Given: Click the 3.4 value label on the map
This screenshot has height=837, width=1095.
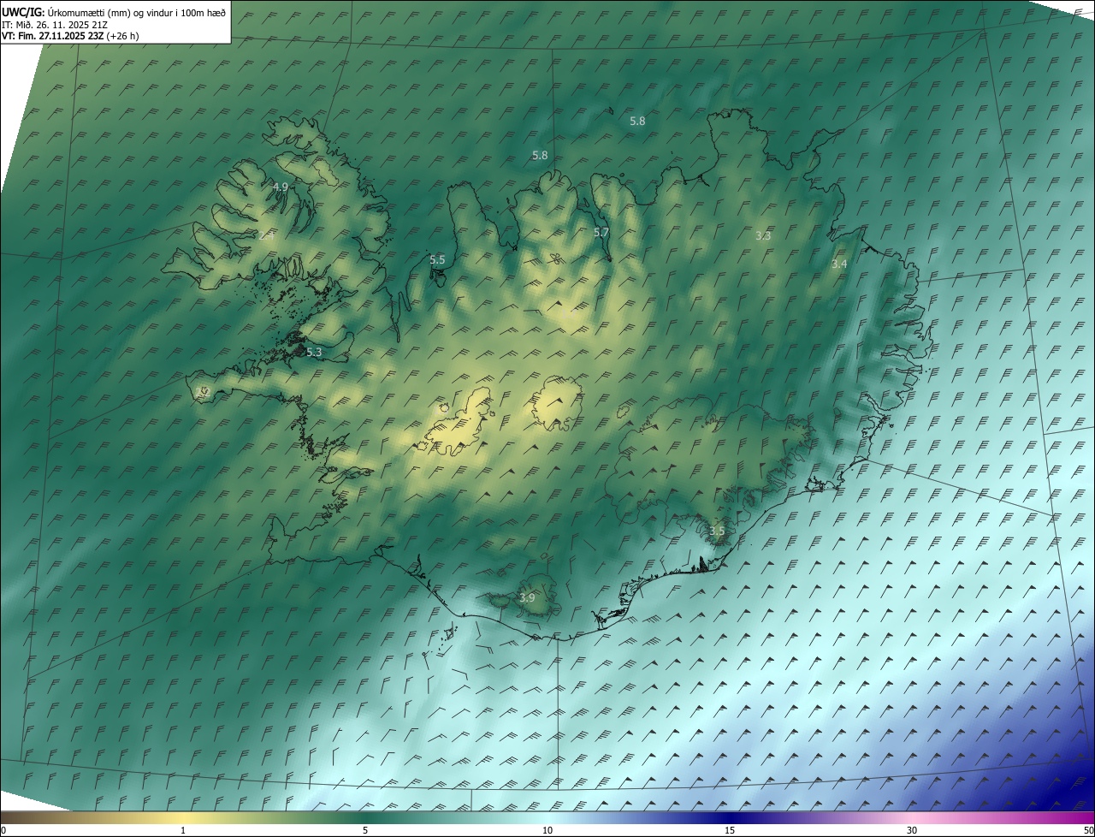Looking at the screenshot, I should pos(839,264).
